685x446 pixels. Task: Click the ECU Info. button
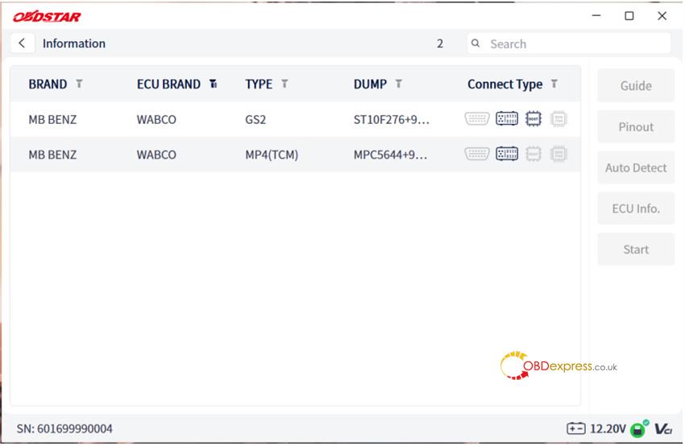636,209
